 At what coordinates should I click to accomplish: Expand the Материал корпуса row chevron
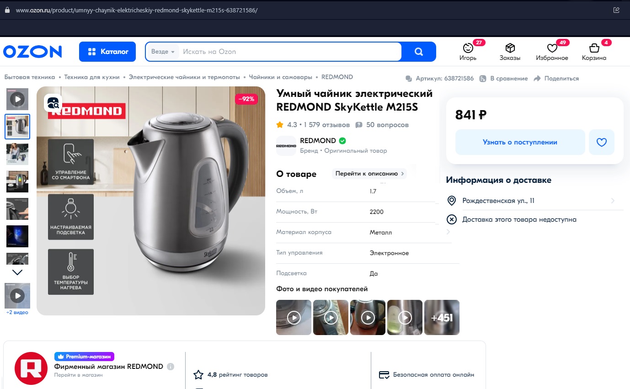(448, 232)
